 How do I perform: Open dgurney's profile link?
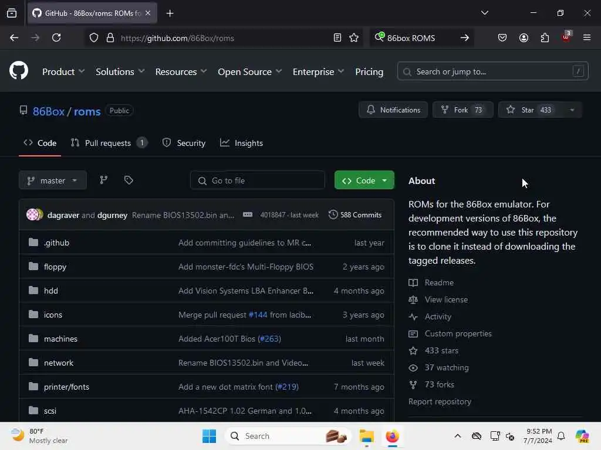coord(112,215)
